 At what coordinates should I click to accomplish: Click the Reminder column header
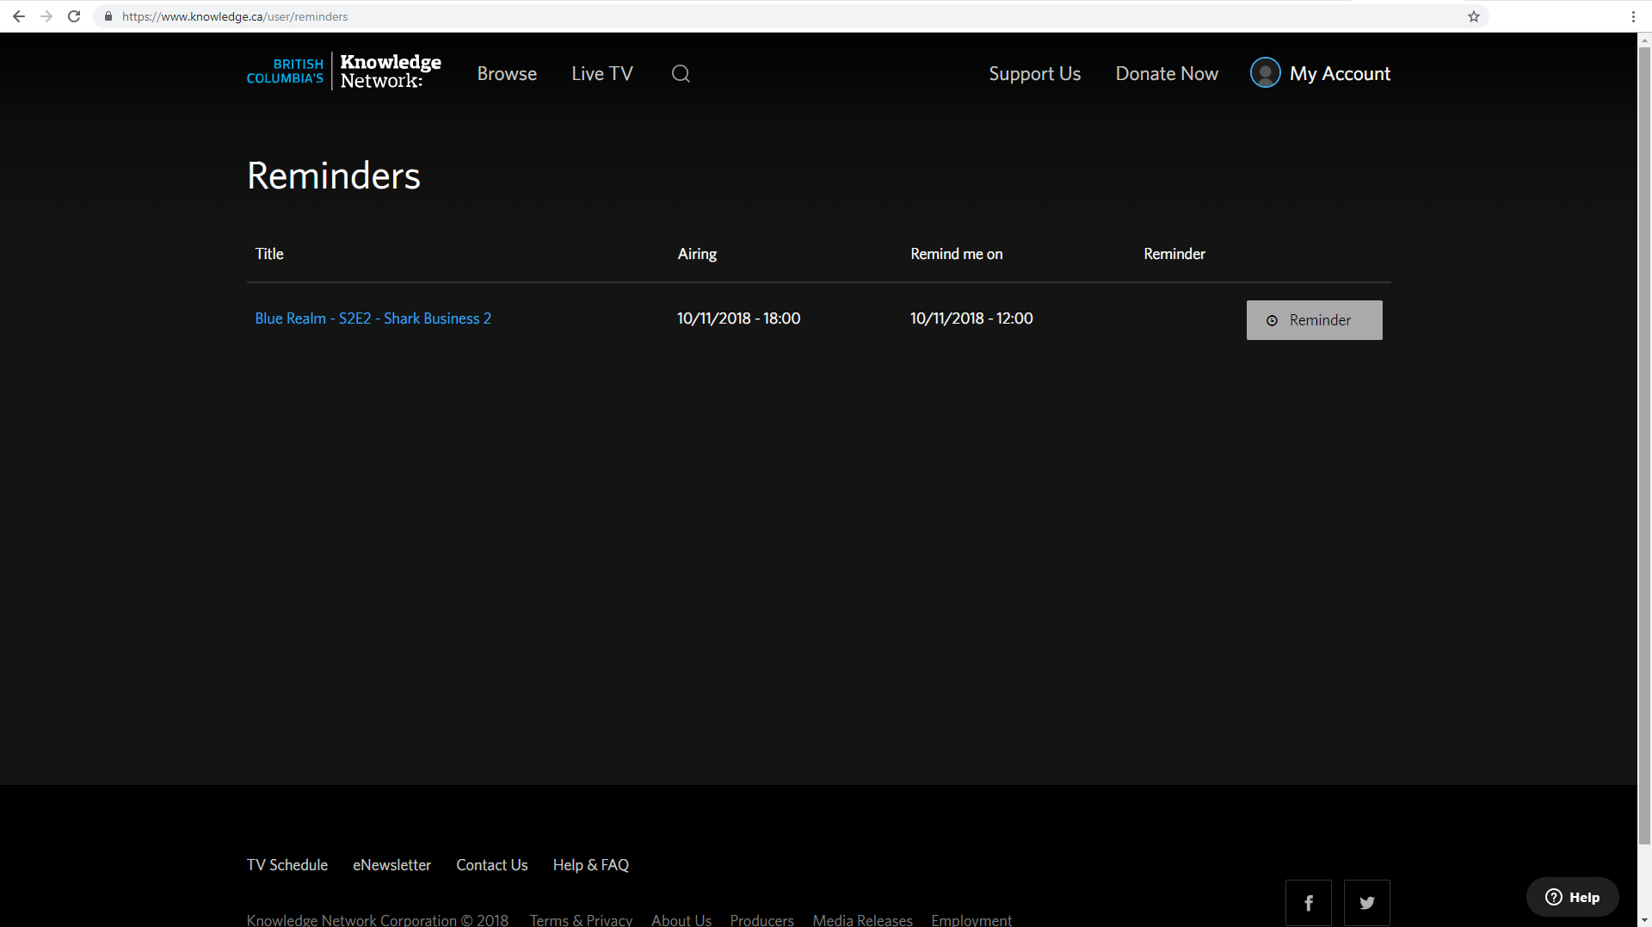(1174, 254)
